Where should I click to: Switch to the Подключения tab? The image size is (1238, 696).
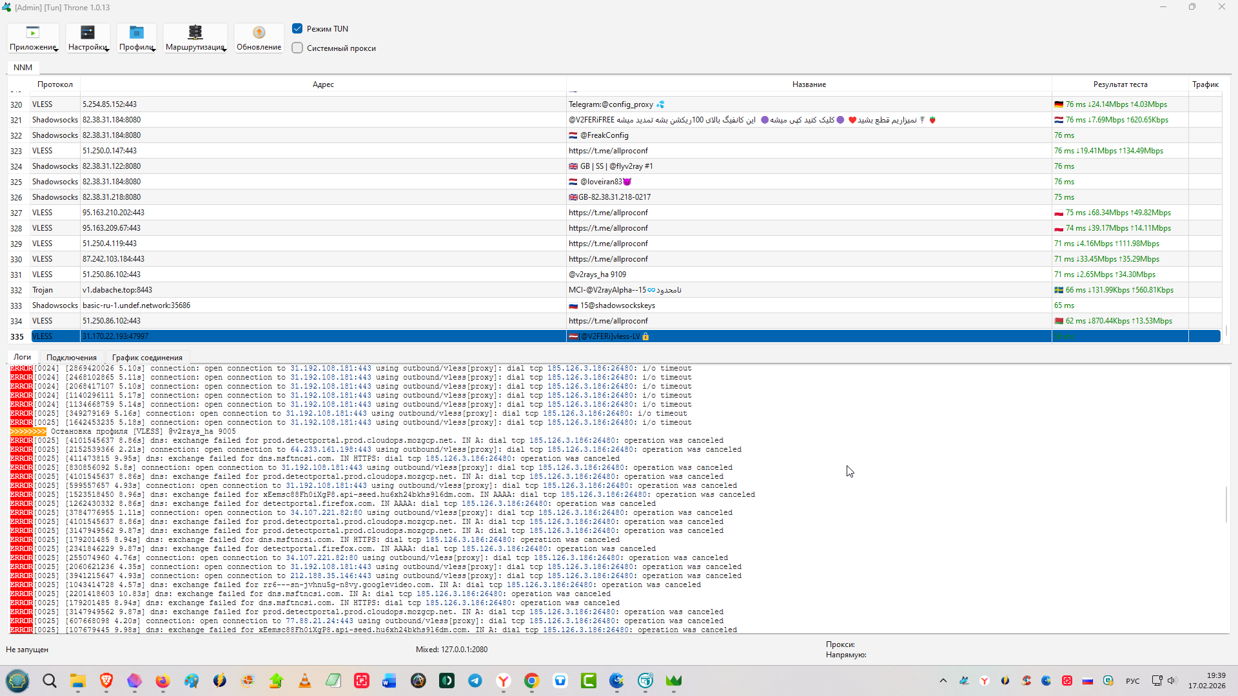click(72, 358)
